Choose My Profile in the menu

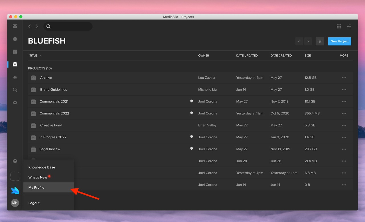tap(49, 188)
